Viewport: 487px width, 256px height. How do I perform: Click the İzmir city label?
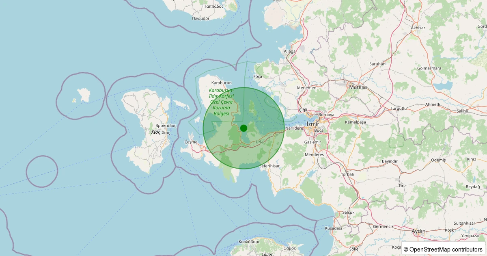(312, 124)
